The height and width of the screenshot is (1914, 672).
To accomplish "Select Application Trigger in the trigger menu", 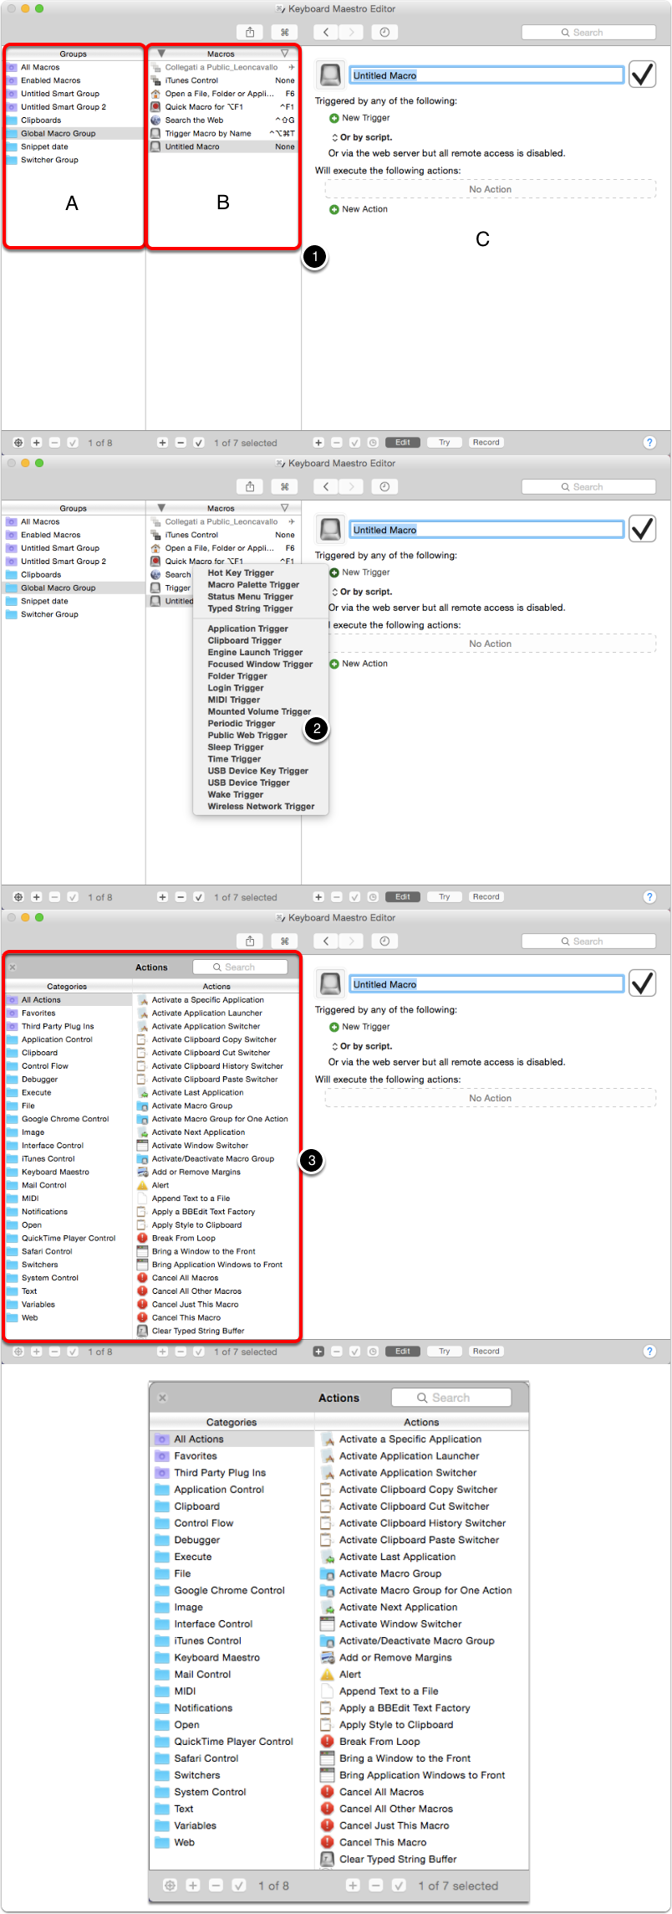I will [x=247, y=629].
